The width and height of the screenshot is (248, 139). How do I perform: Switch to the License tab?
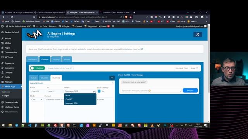[x=67, y=59]
